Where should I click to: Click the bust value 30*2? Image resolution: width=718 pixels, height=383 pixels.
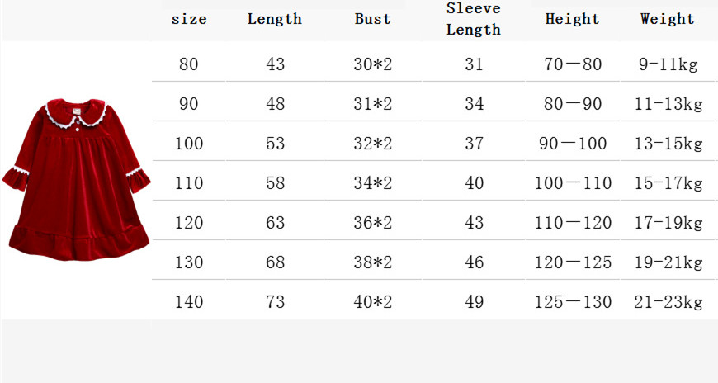tap(373, 64)
